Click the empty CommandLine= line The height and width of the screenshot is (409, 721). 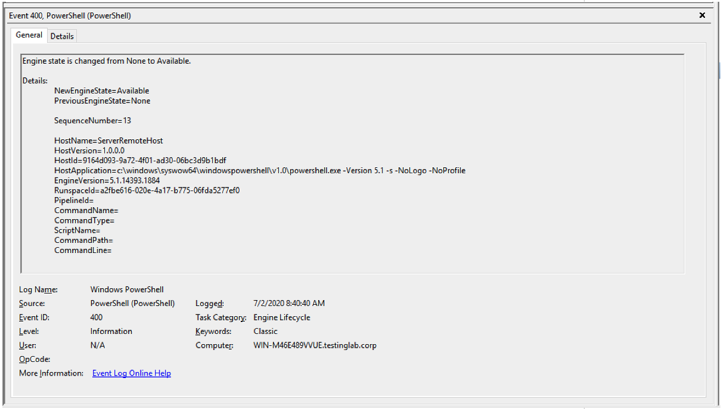tap(83, 251)
